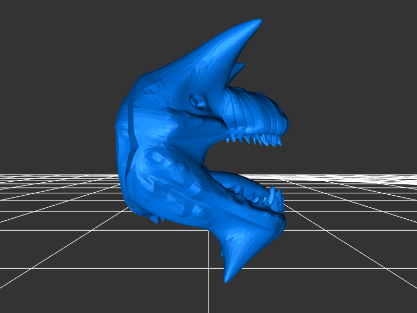Select the creature's eye socket
417x313 pixels.
point(198,101)
